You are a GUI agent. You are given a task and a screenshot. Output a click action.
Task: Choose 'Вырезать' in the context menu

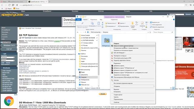pos(133,89)
